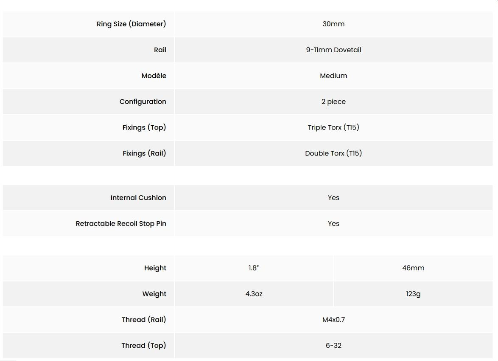498x361 pixels.
Task: Click the Fixings (Top) row label
Action: coord(144,128)
